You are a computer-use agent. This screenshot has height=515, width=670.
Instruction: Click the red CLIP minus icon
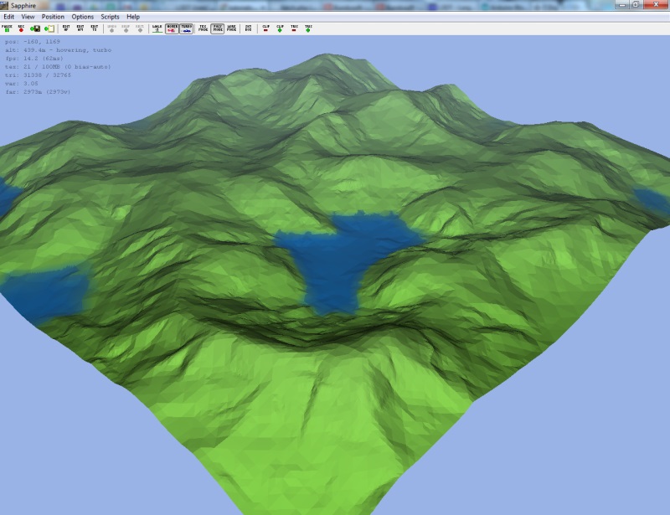[x=266, y=28]
